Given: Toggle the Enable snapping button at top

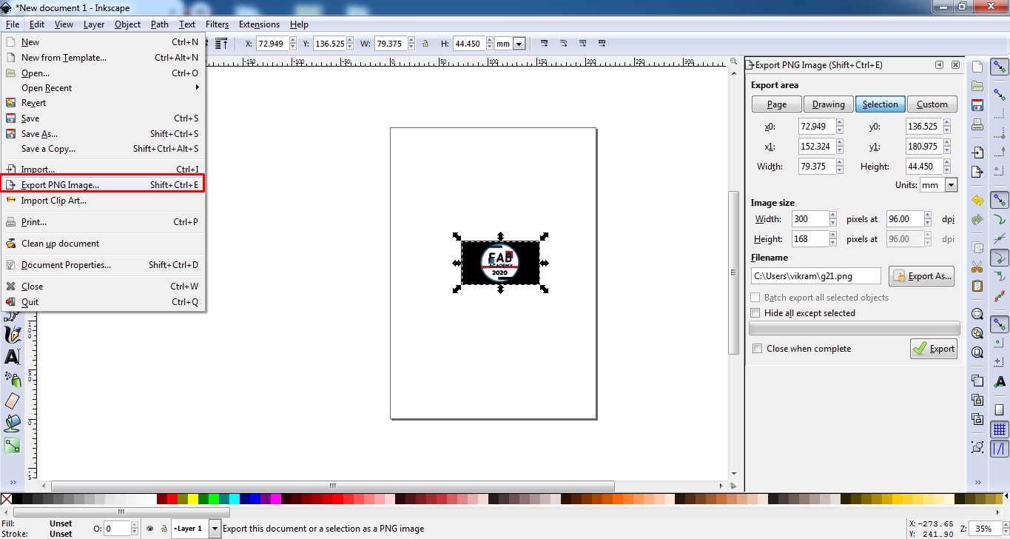Looking at the screenshot, I should tap(1000, 67).
